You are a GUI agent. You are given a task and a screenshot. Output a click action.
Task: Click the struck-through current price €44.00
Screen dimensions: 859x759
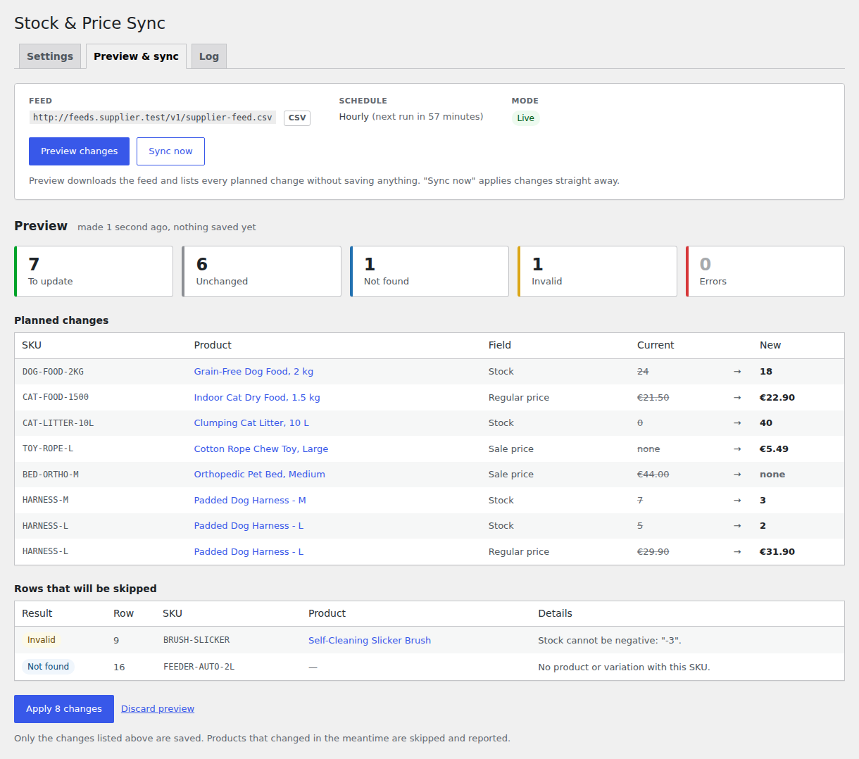pyautogui.click(x=653, y=475)
